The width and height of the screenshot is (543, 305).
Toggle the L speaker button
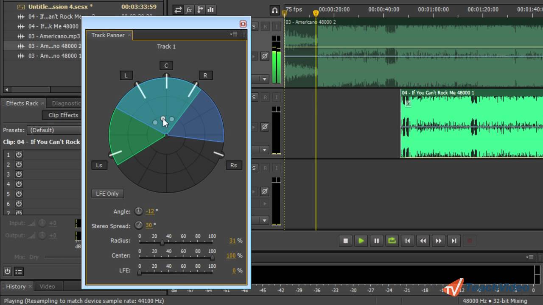click(126, 75)
